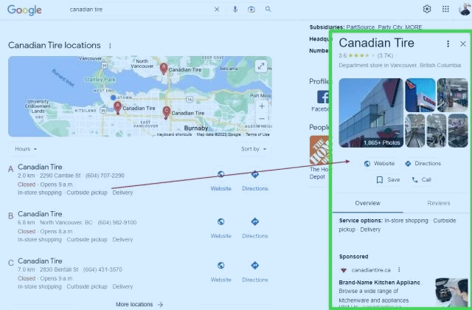
Task: Click the Directions button in side panel
Action: [423, 164]
